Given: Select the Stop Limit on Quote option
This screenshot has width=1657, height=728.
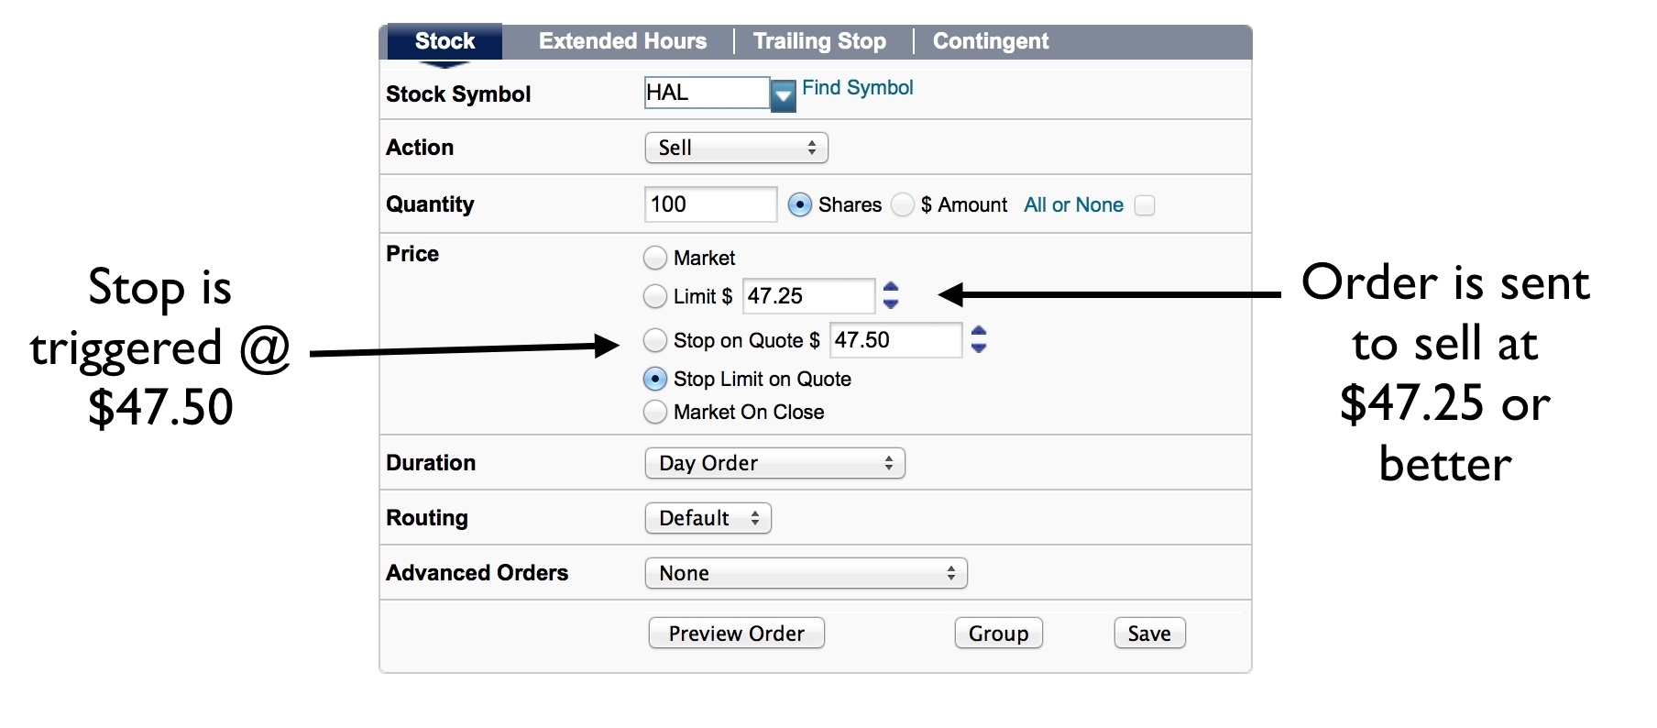Looking at the screenshot, I should pos(655,379).
